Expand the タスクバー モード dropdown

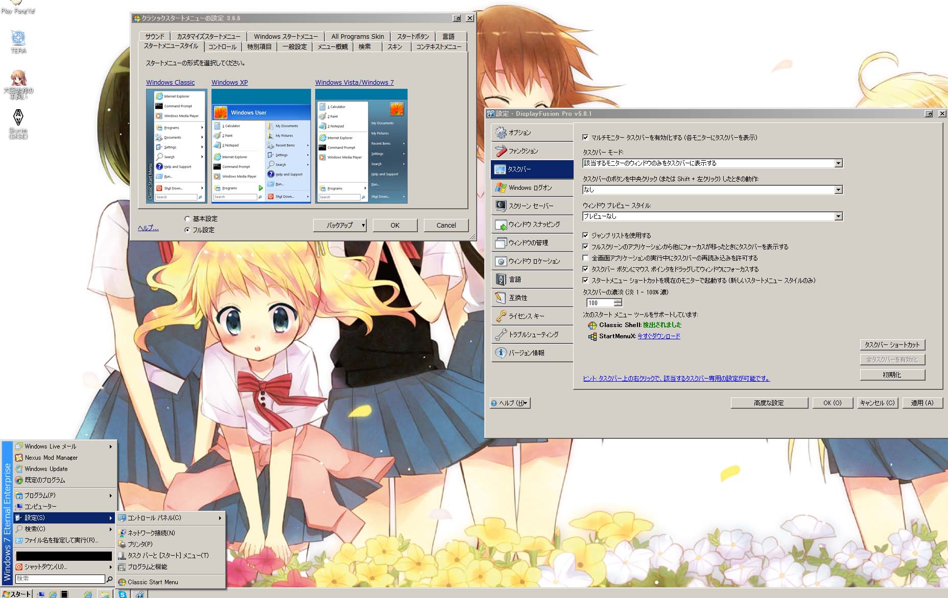838,163
